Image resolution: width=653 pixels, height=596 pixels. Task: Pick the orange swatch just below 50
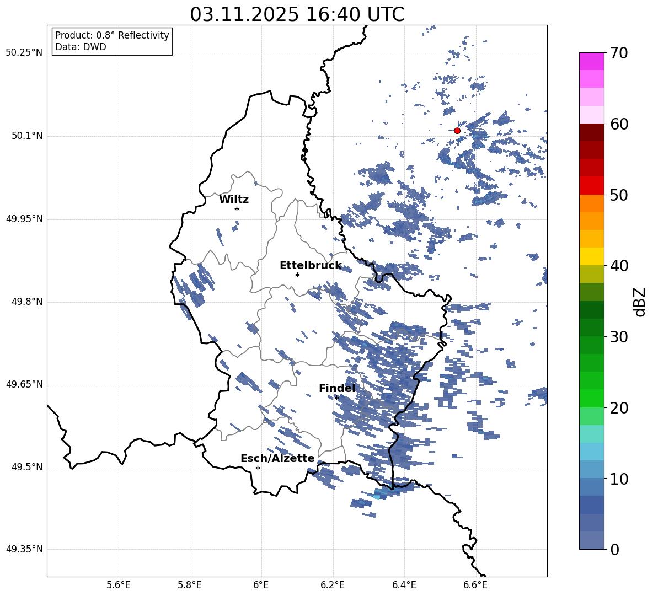point(592,203)
